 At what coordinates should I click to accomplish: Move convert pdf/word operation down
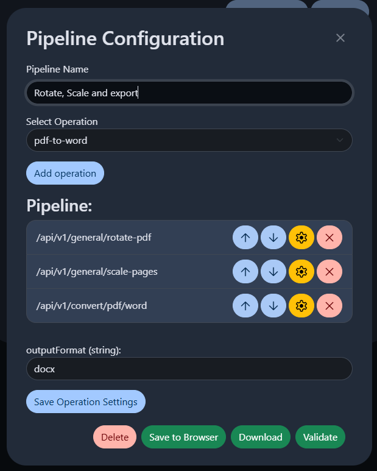click(273, 306)
